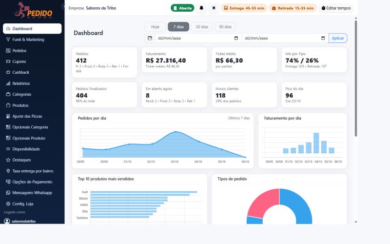The height and width of the screenshot is (244, 390).
Task: Click the Novos clientes 118 value
Action: [220, 95]
